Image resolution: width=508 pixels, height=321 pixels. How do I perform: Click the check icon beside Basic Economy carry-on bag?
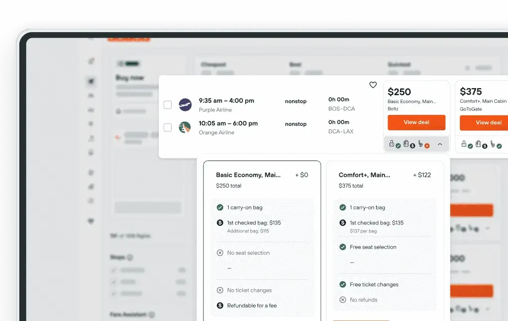point(220,208)
